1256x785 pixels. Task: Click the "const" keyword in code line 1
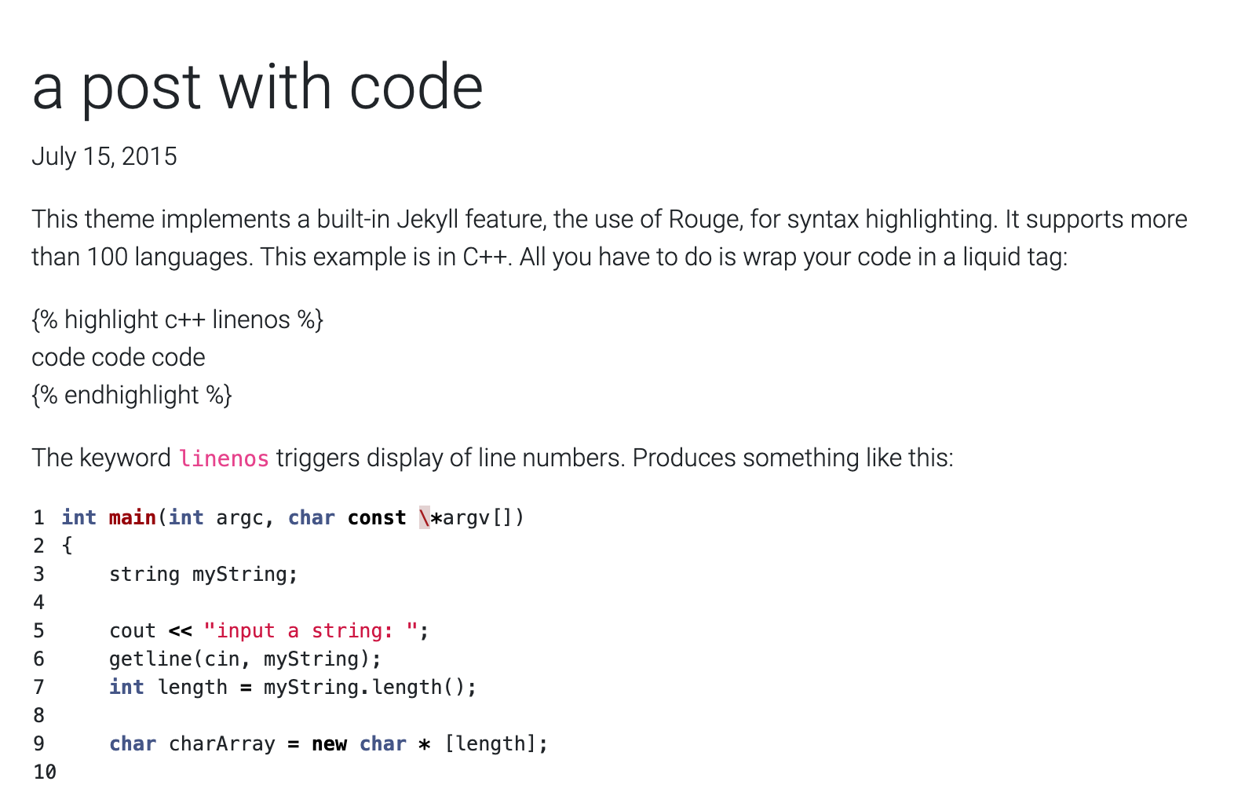tap(377, 518)
